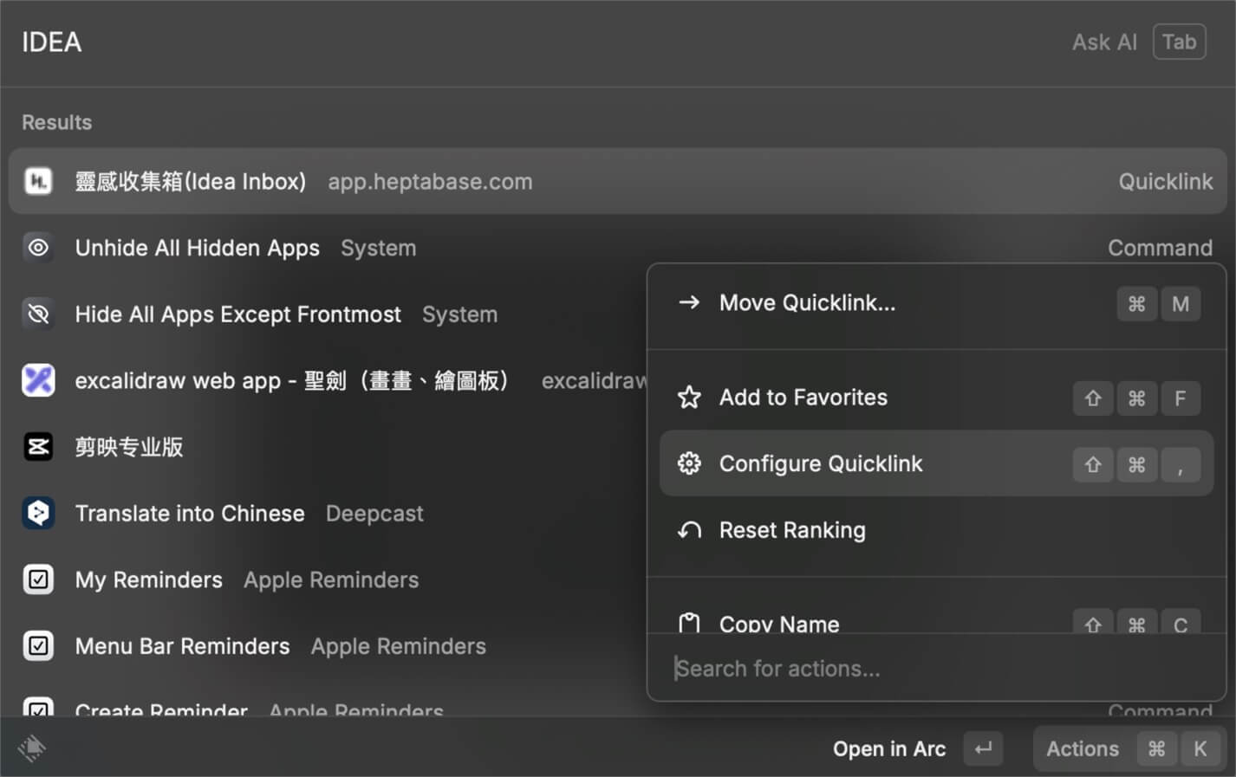Select the Deepcast translate icon

pyautogui.click(x=38, y=513)
